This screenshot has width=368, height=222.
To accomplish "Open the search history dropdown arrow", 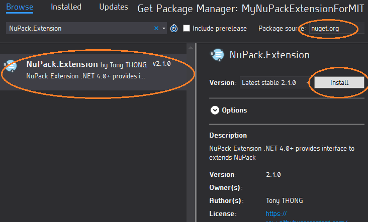I will point(164,28).
